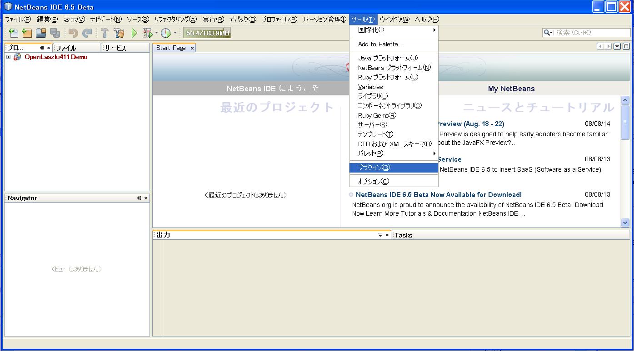Choose Ruby Gems(R) menu item
Screen dimensions: 634x351
point(394,115)
